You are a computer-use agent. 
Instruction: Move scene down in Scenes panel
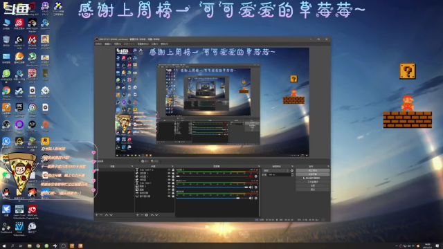[111, 215]
